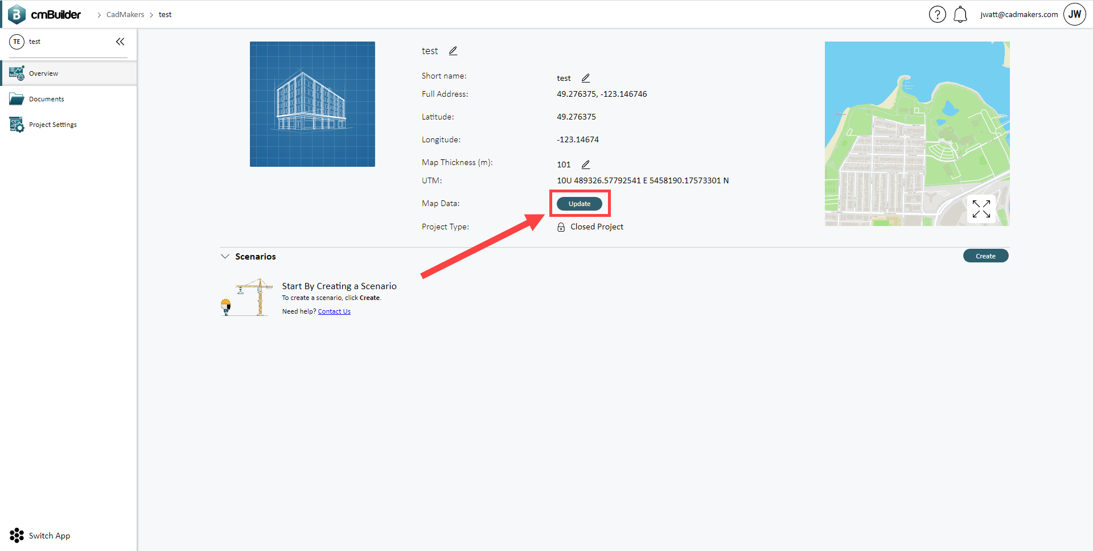
Task: Open the Overview panel in the sidebar
Action: (x=44, y=73)
